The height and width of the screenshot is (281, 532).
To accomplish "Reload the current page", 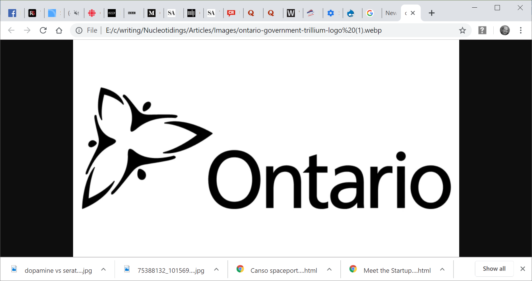I will [x=43, y=30].
